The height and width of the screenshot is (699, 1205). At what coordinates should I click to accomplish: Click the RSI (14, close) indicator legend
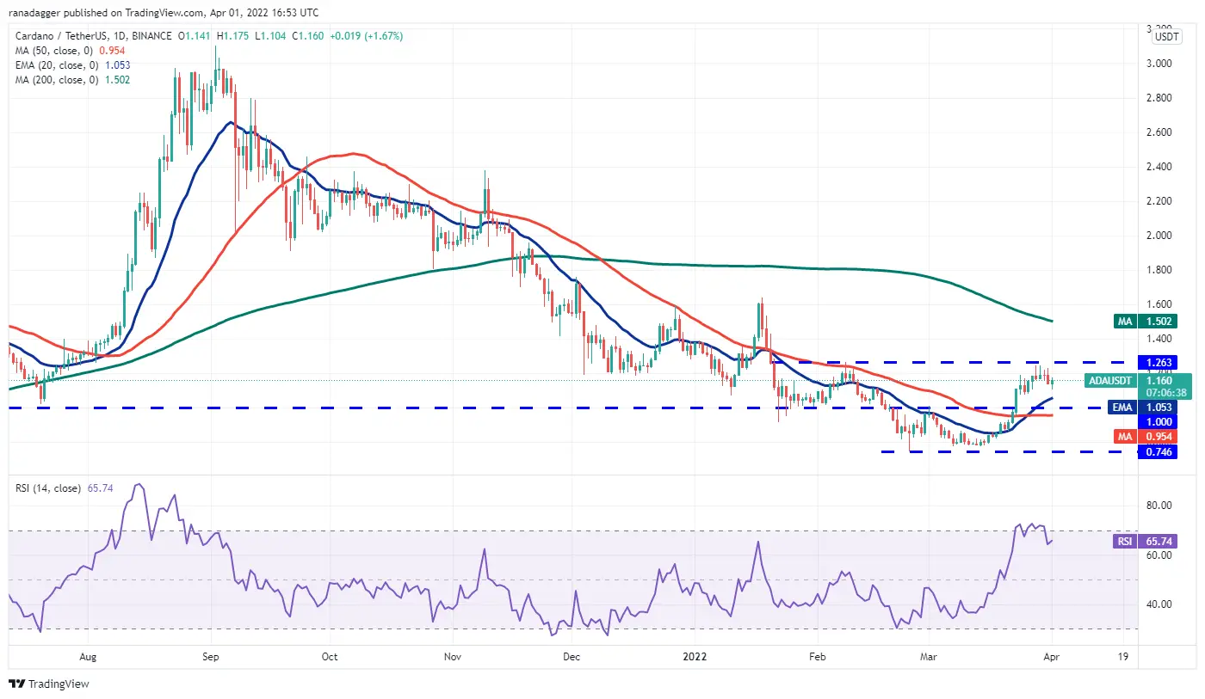click(x=49, y=488)
